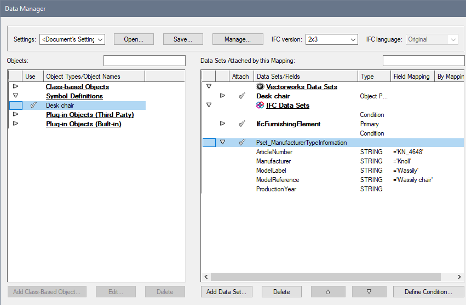Click the IFC Data Sets logo icon

pos(260,105)
